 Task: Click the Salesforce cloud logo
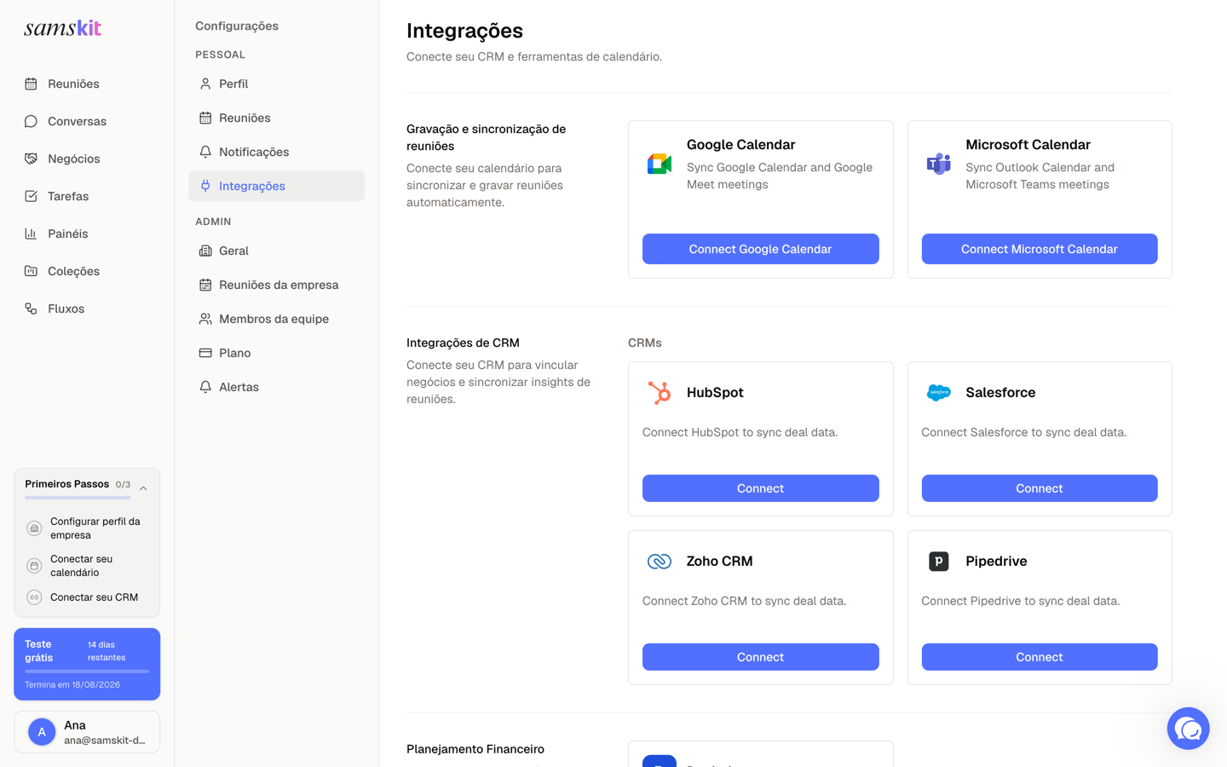click(x=938, y=392)
